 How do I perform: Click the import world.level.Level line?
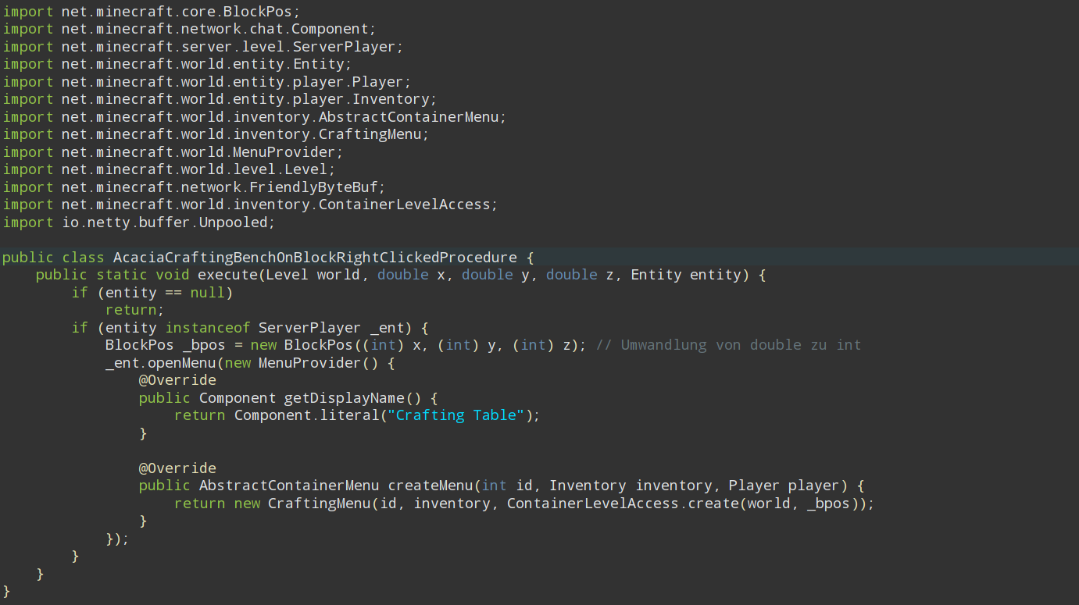(169, 169)
